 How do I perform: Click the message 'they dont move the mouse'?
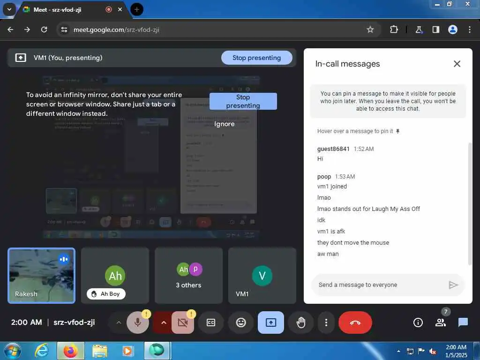click(x=353, y=242)
